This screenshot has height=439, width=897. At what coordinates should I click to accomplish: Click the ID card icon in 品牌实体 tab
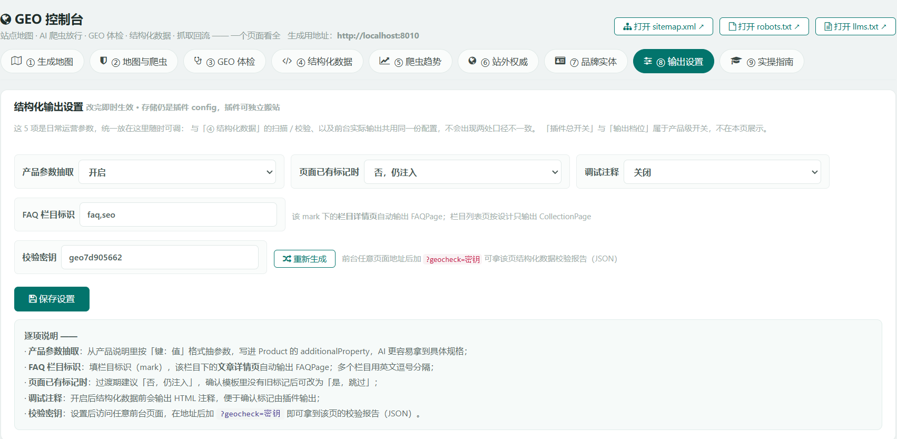(x=560, y=61)
